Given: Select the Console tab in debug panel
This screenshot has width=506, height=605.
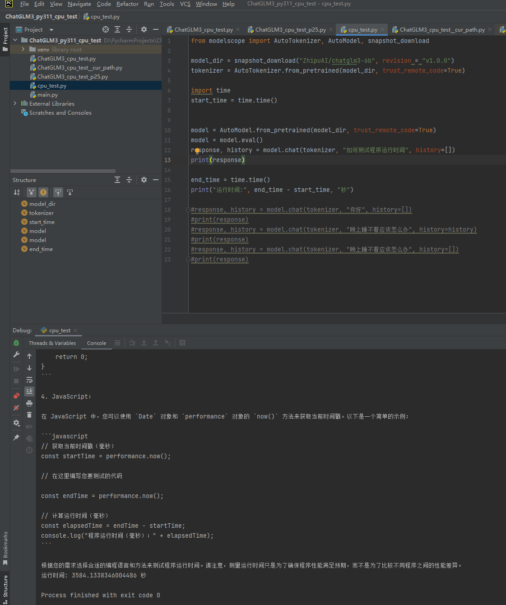Looking at the screenshot, I should click(97, 343).
